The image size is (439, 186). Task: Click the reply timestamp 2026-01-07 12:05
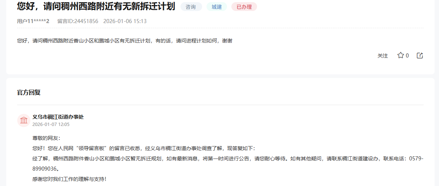51,124
